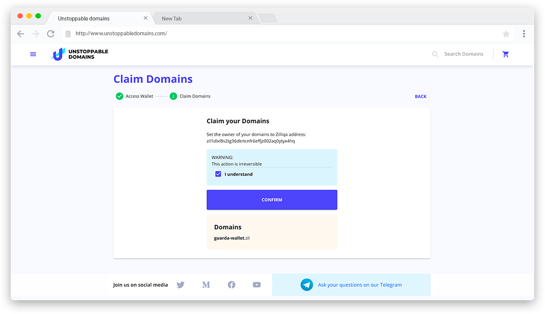
Task: Close the Unstoppable domains tab
Action: click(x=146, y=18)
